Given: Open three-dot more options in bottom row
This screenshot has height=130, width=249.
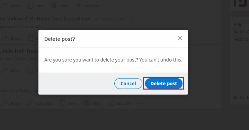Looking at the screenshot, I should (x=140, y=103).
